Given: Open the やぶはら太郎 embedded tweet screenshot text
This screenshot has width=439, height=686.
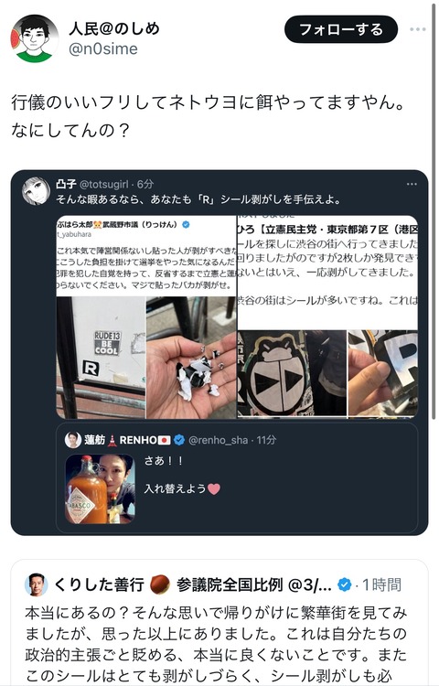Looking at the screenshot, I should tap(146, 256).
